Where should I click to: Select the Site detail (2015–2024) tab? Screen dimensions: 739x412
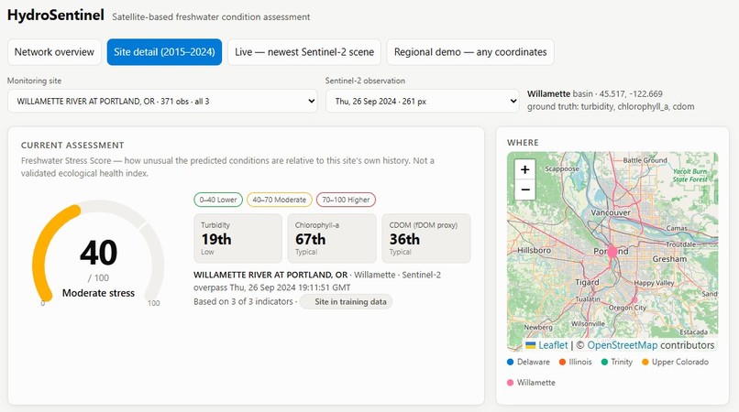pyautogui.click(x=164, y=52)
